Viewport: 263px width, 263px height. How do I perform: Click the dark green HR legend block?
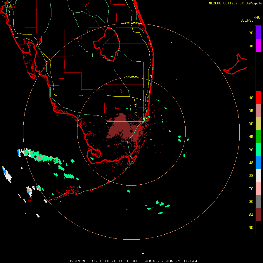tap(258, 137)
